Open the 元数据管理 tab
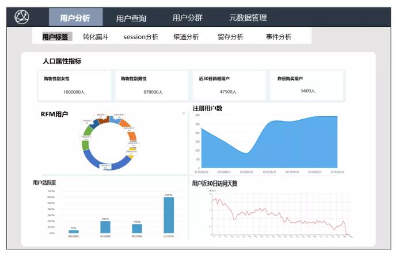Image resolution: width=395 pixels, height=254 pixels. coord(248,18)
